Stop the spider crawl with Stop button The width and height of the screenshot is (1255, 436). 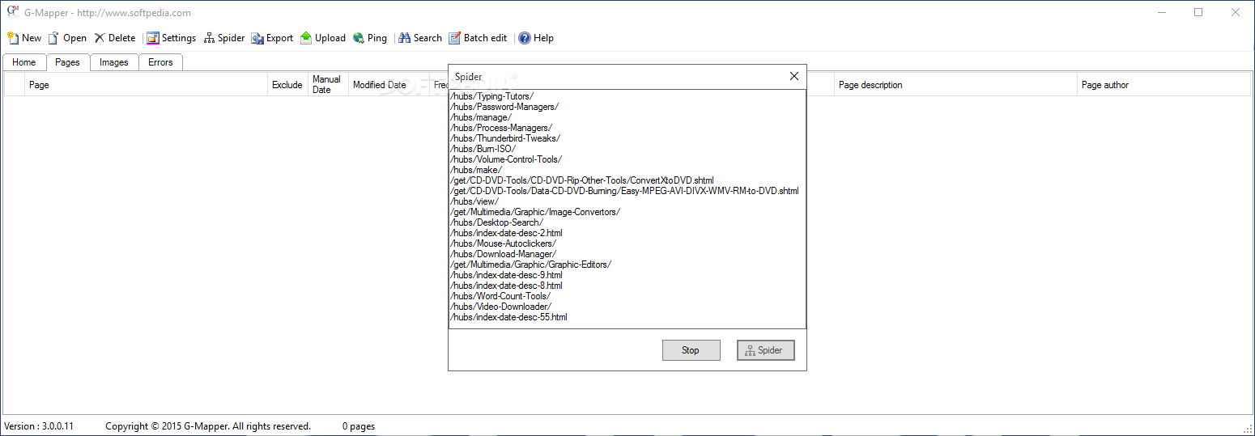pos(691,350)
